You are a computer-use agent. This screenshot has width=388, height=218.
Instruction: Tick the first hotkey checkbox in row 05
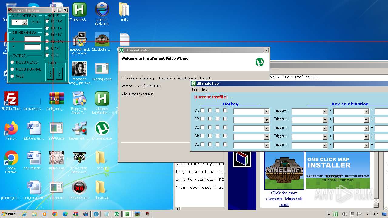click(x=202, y=144)
